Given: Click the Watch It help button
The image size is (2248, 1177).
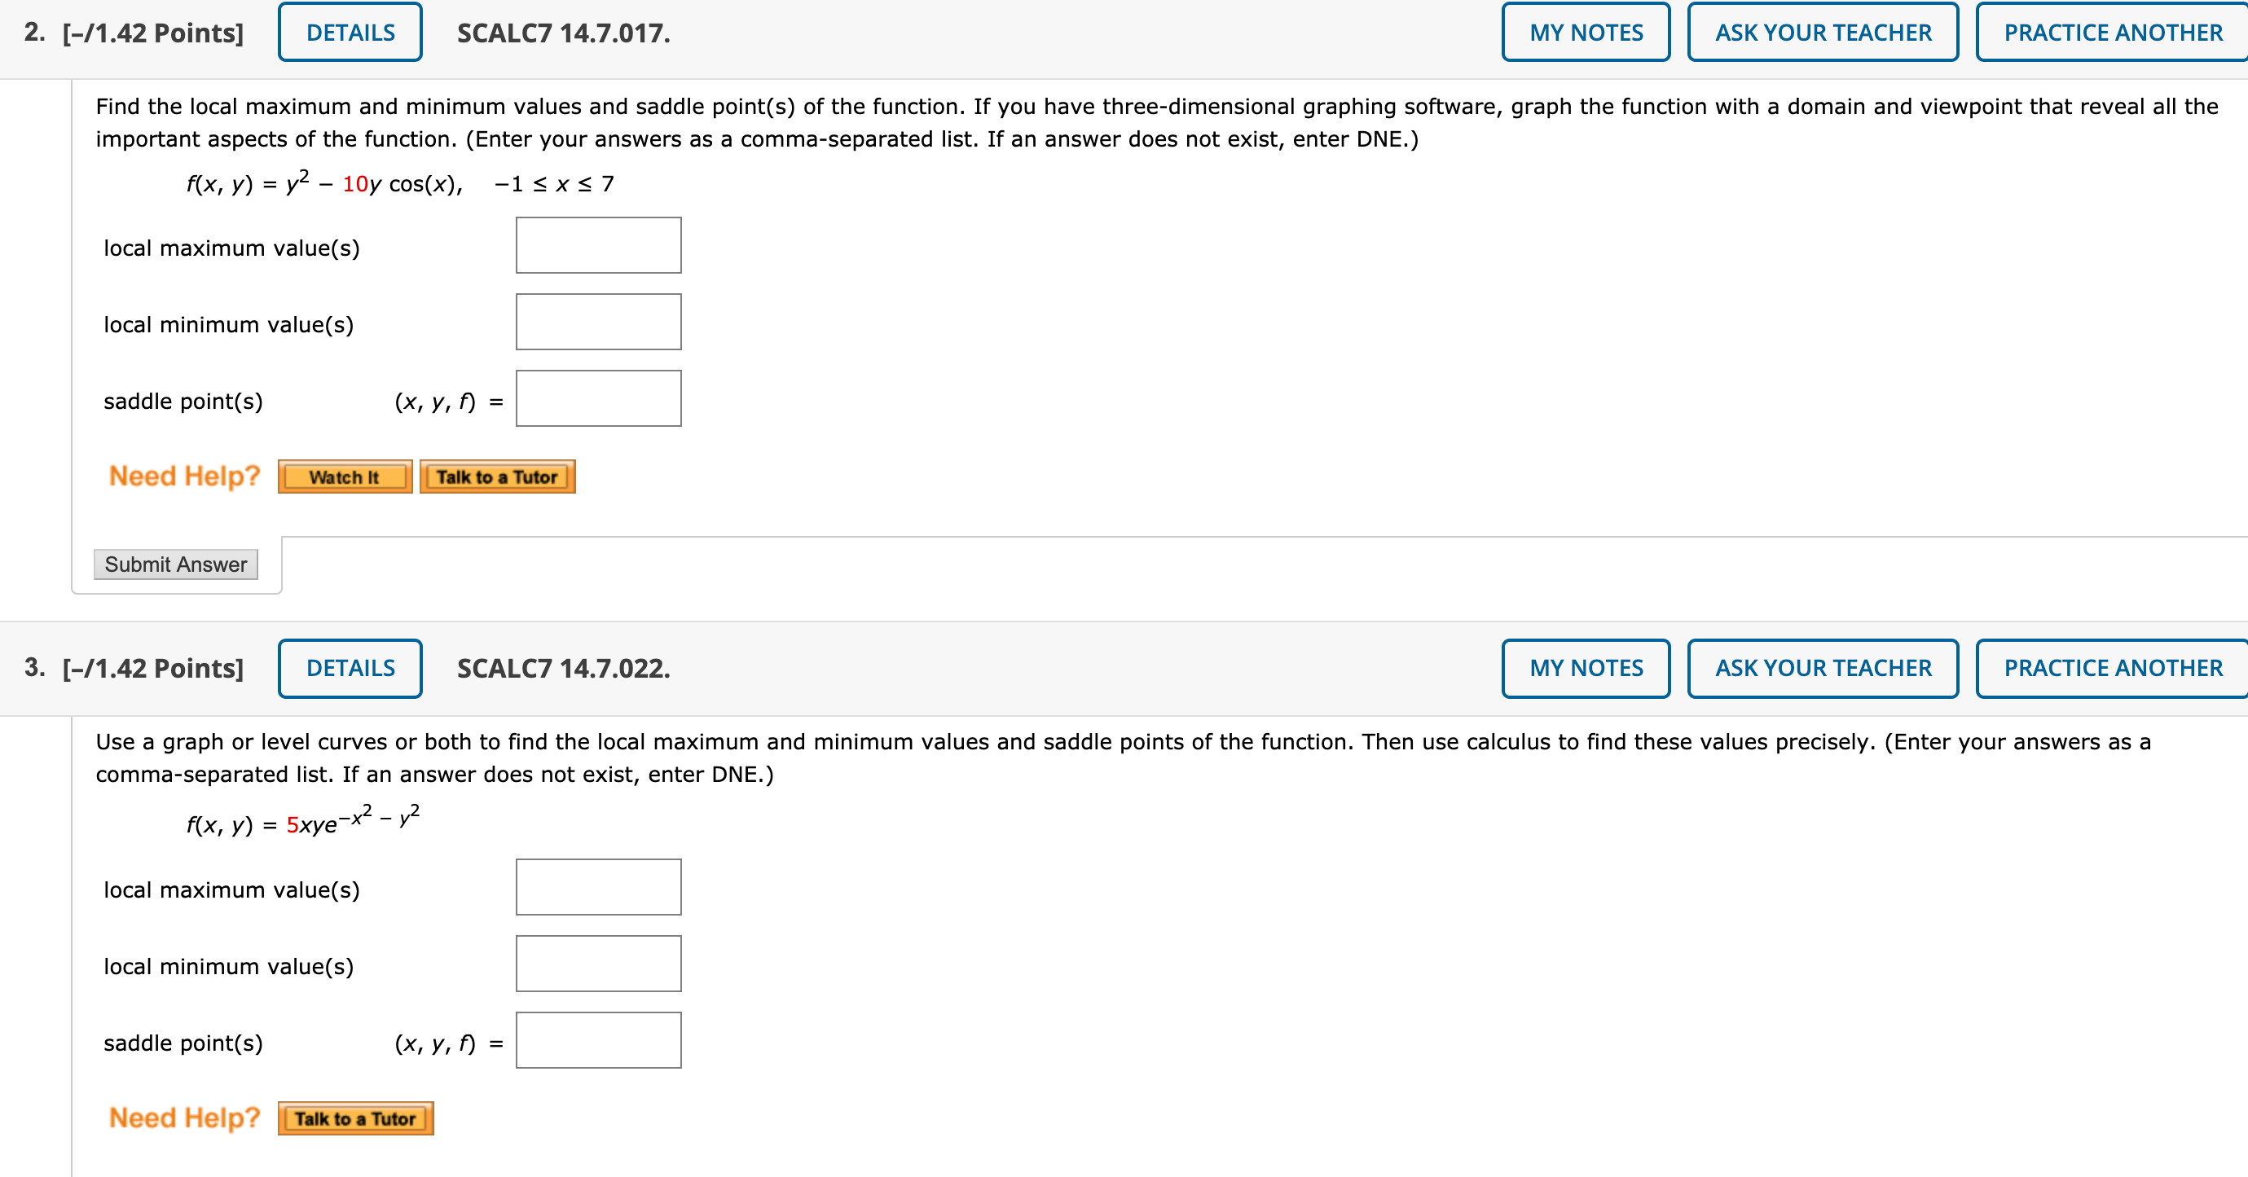Looking at the screenshot, I should (345, 477).
